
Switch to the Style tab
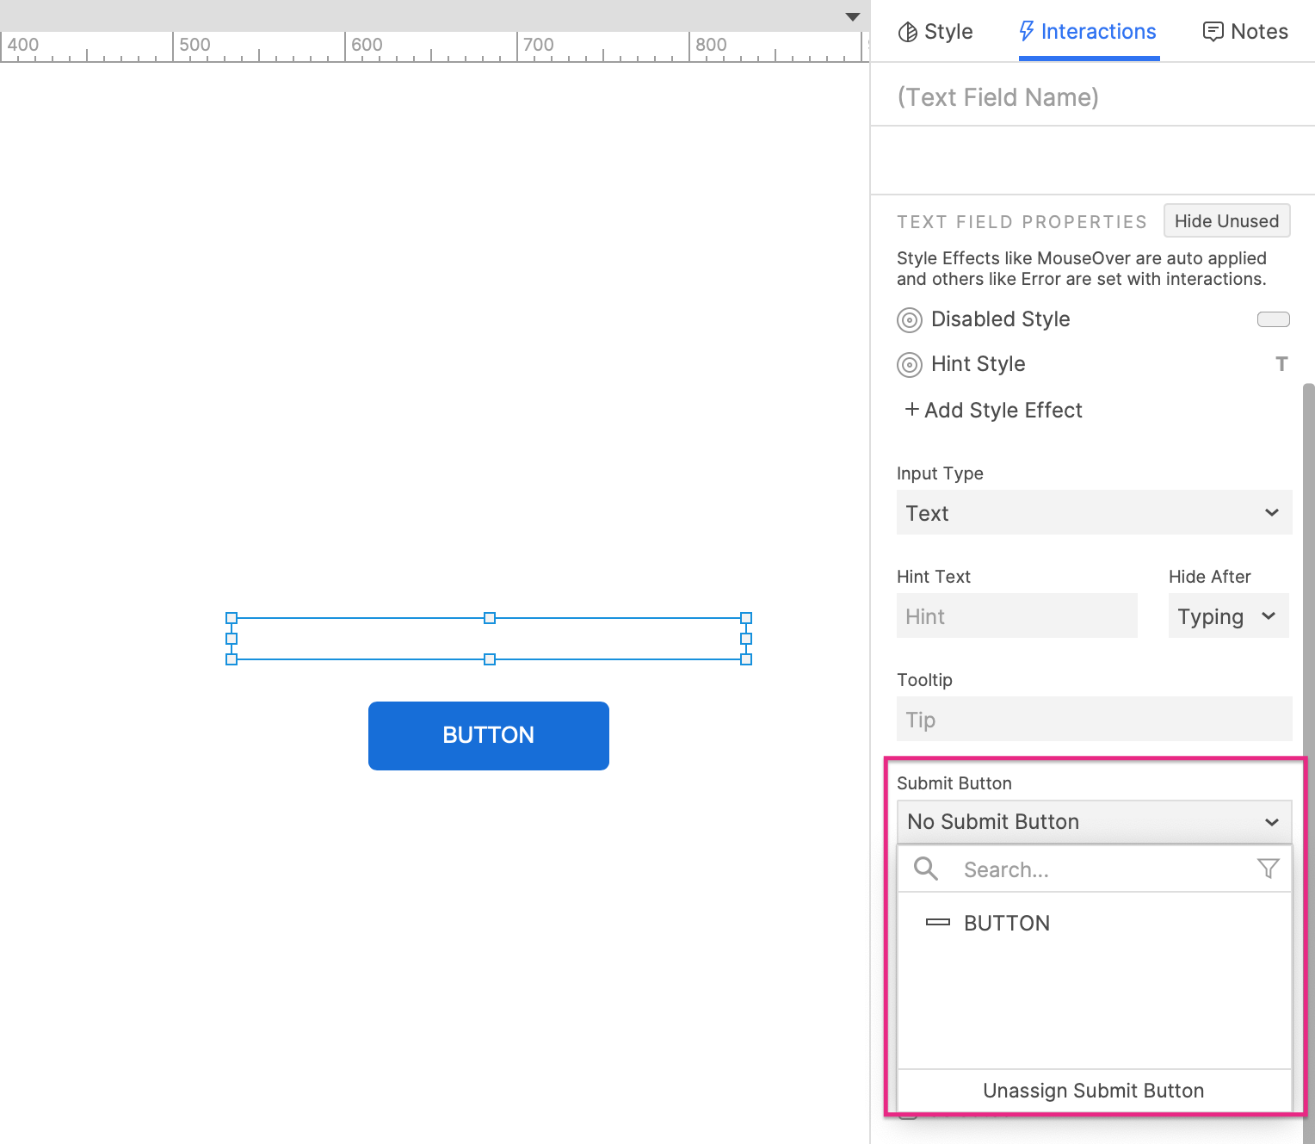(x=935, y=31)
